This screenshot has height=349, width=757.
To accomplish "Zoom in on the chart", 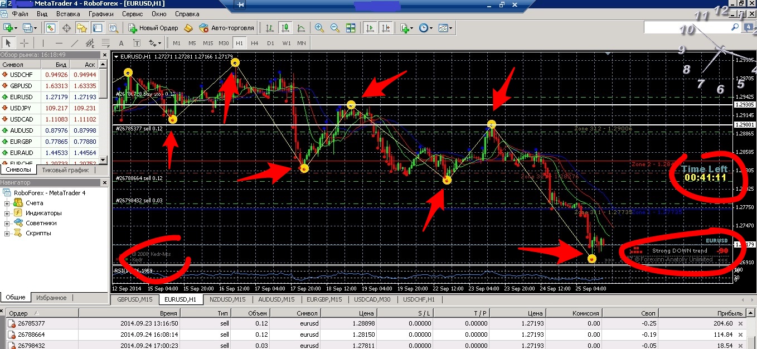I will [319, 28].
